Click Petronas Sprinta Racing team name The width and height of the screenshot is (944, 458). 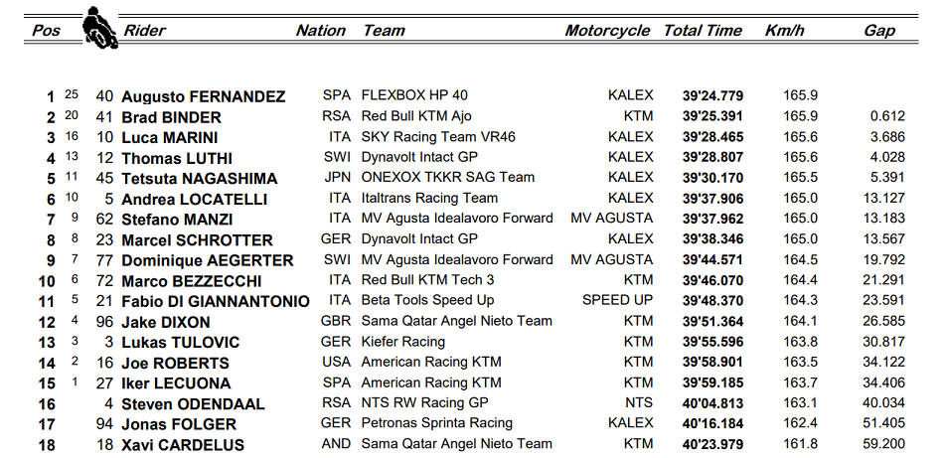point(437,423)
